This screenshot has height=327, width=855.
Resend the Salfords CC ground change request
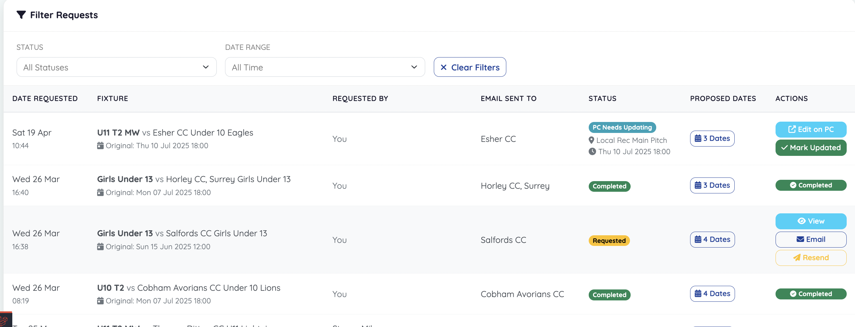pyautogui.click(x=810, y=258)
